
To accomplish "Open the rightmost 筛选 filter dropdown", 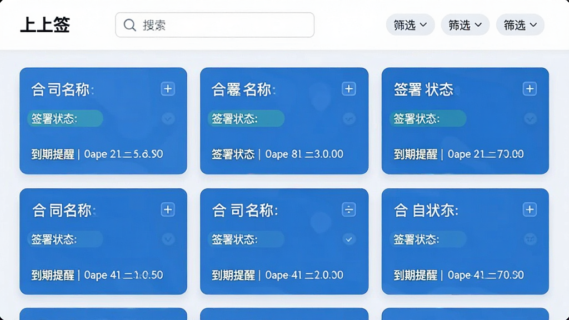I will click(x=520, y=24).
